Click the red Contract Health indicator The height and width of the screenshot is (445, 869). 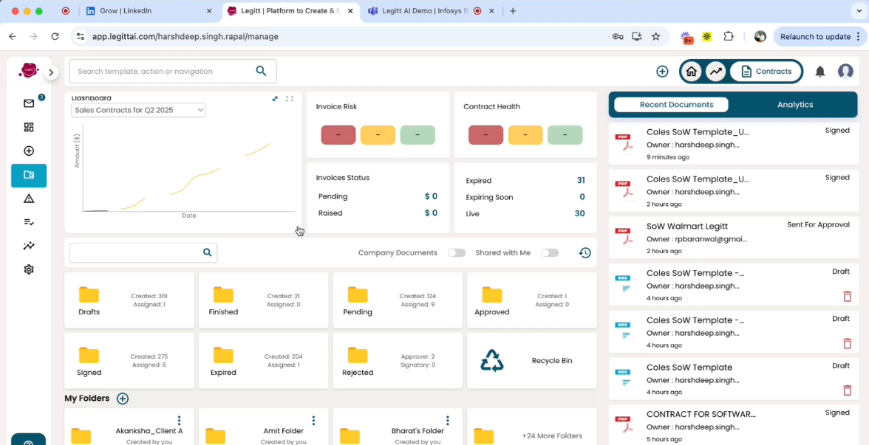tap(485, 135)
